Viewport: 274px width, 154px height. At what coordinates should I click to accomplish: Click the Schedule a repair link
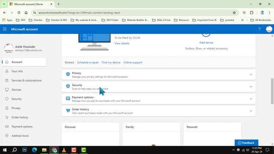(x=88, y=62)
